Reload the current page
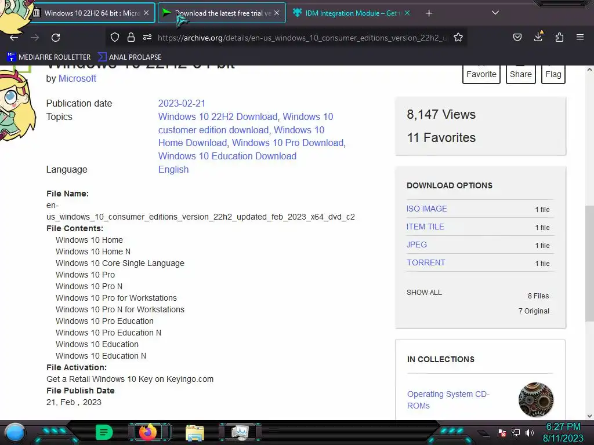Viewport: 594px width, 445px height. [56, 38]
